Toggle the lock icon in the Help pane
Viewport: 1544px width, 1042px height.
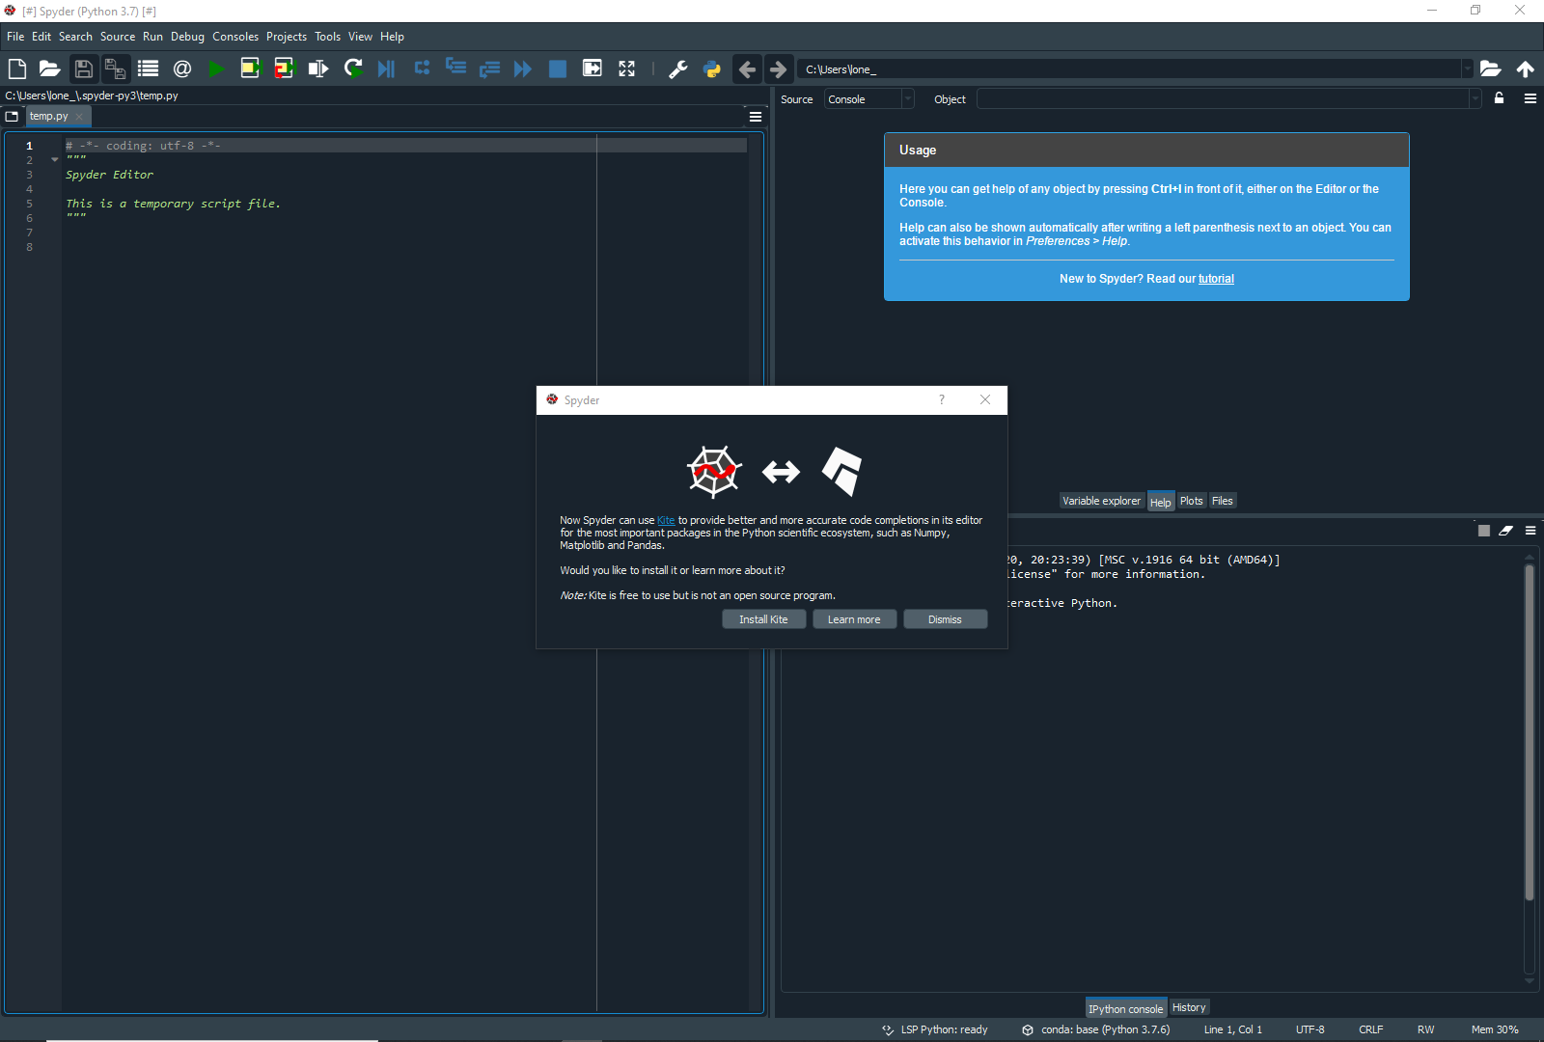(1502, 98)
